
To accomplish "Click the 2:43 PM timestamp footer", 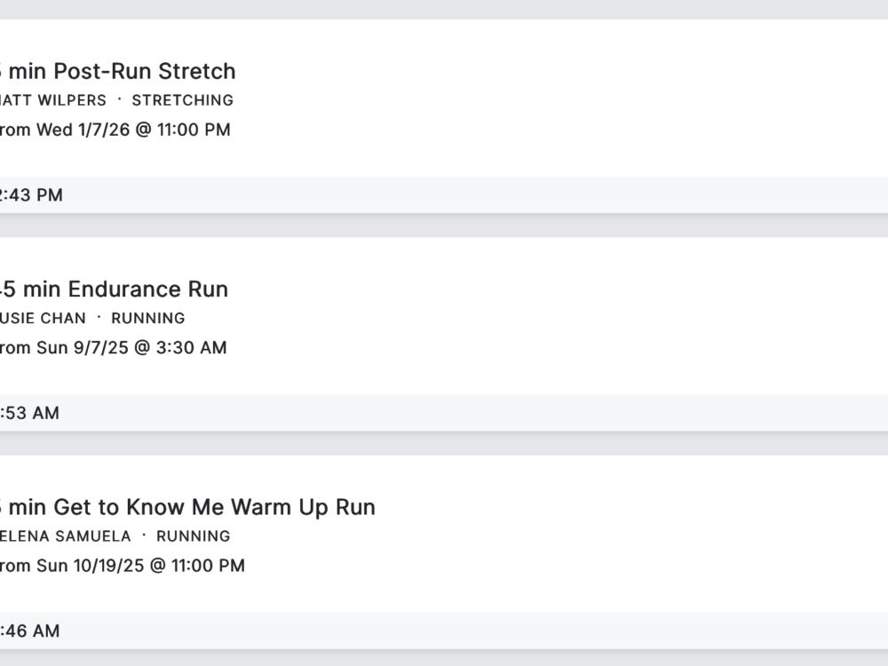I will (x=32, y=195).
